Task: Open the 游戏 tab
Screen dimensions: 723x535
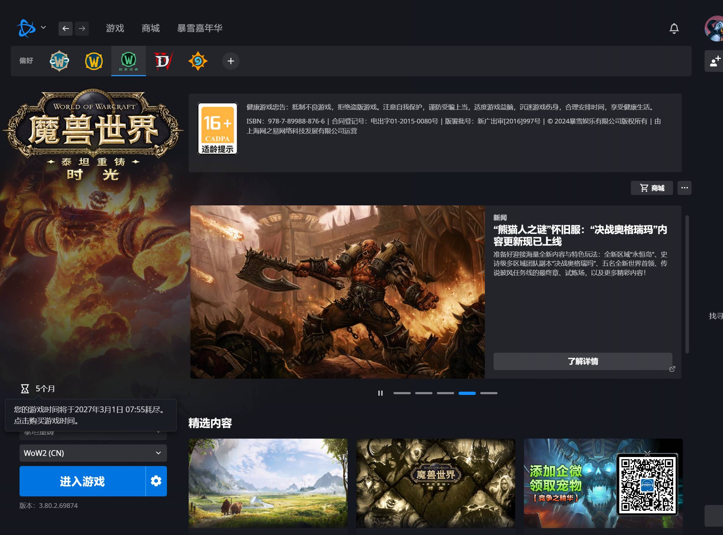Action: tap(115, 28)
